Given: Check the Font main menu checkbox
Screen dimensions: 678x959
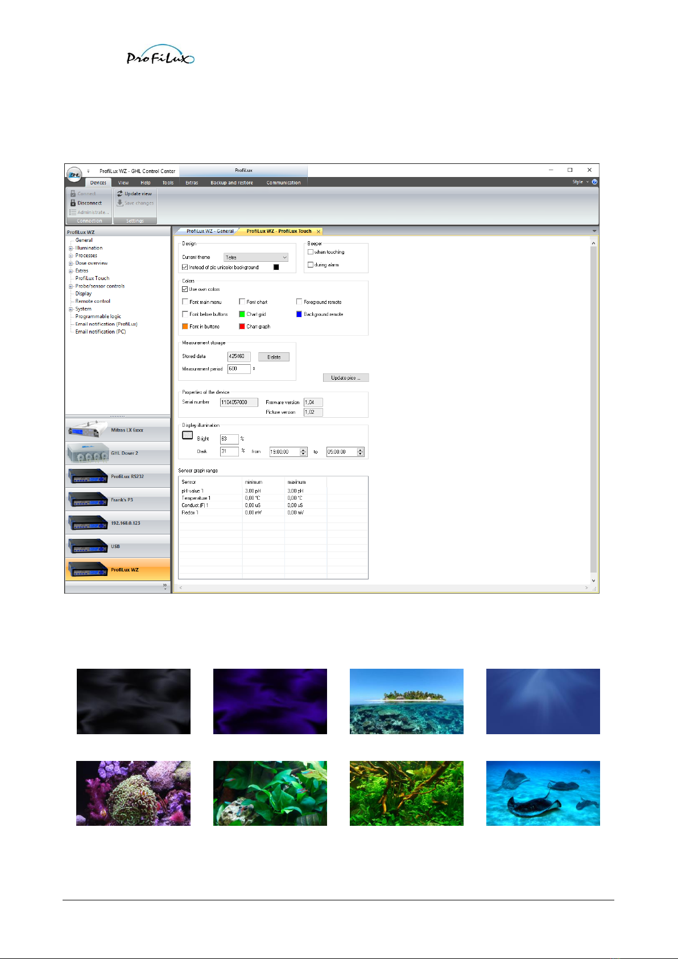Looking at the screenshot, I should point(185,302).
